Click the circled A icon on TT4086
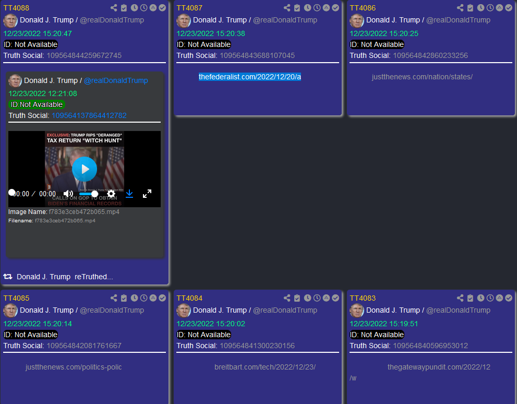Viewport: 517px width, 404px height. (500, 8)
